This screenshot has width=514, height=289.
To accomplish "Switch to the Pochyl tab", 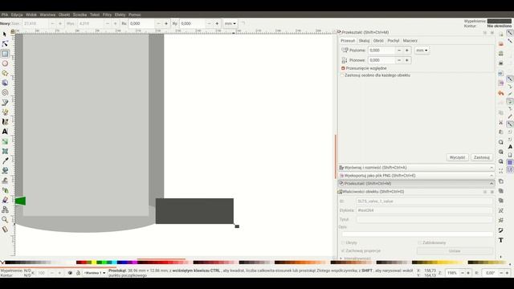I will (x=394, y=41).
